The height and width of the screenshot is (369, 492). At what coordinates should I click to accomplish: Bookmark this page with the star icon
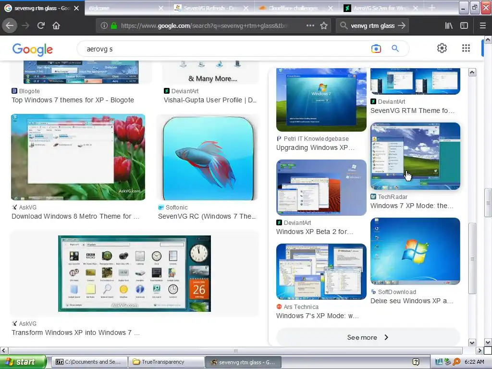(324, 25)
